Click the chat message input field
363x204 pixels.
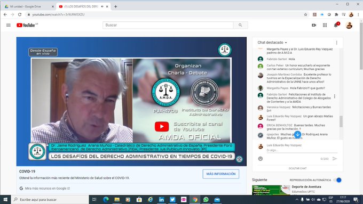(x=302, y=150)
